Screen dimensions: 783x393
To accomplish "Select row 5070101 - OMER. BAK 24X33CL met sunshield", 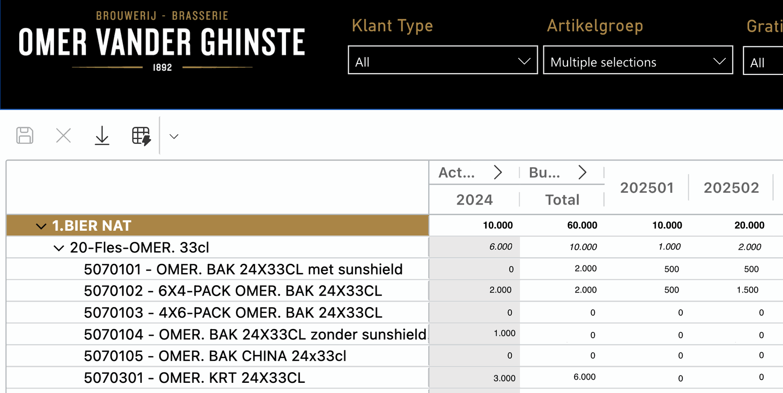I will 243,269.
